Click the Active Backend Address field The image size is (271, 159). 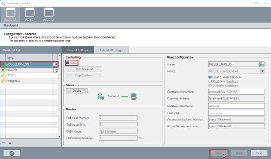point(236,126)
